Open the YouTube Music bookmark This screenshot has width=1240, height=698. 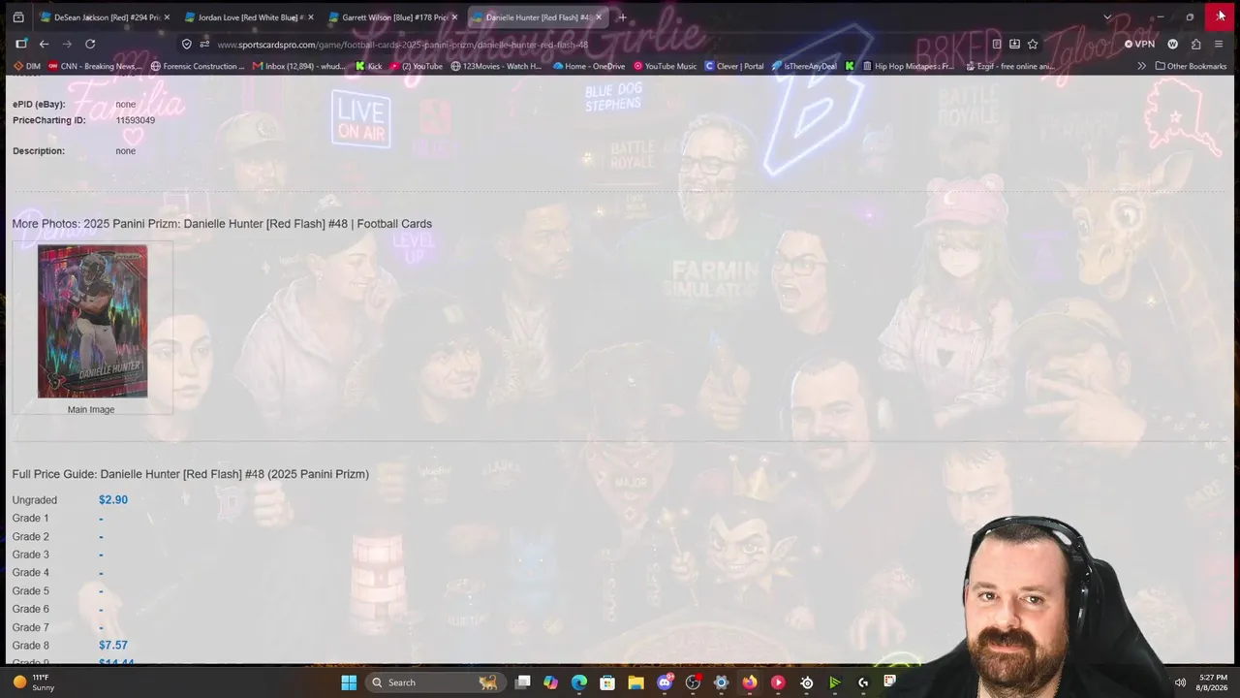(666, 66)
